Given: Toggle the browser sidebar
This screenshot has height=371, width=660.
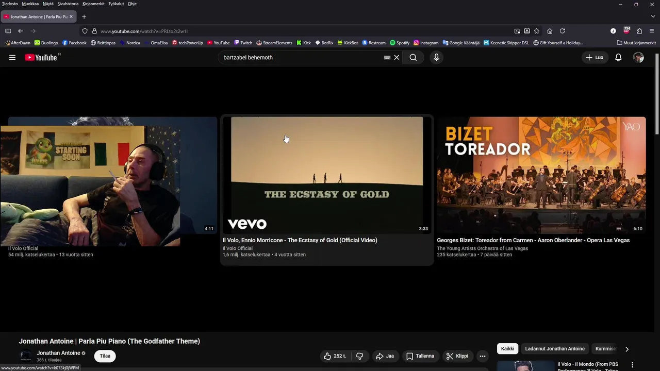Looking at the screenshot, I should point(8,31).
